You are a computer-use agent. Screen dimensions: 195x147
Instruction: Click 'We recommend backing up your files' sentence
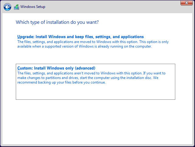(61, 82)
